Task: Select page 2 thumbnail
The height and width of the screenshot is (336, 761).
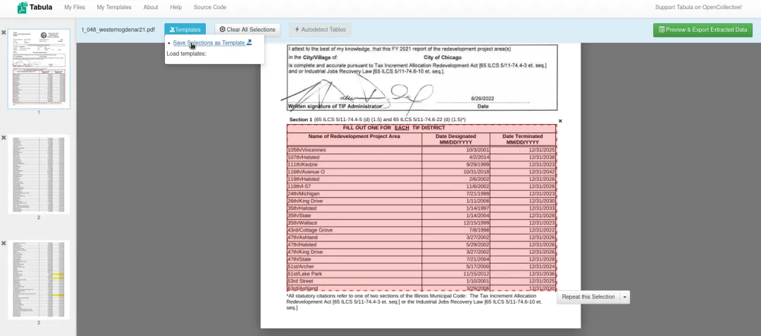Action: tap(39, 174)
